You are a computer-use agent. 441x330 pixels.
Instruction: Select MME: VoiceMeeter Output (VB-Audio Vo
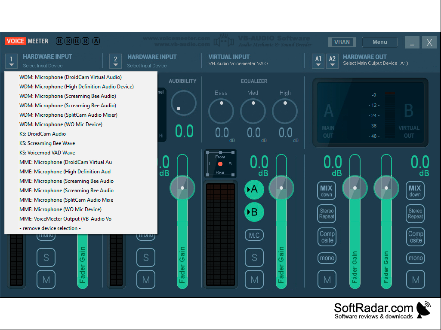(x=81, y=219)
